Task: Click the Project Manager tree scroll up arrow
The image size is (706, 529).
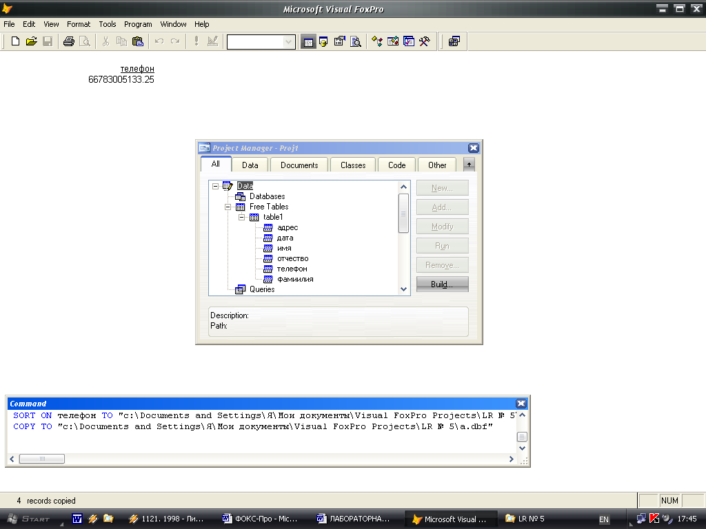Action: tap(403, 187)
